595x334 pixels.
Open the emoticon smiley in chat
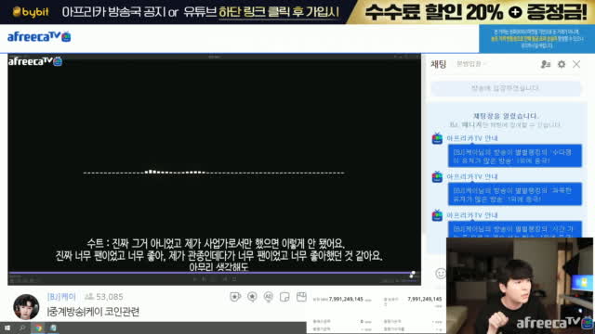pos(440,273)
